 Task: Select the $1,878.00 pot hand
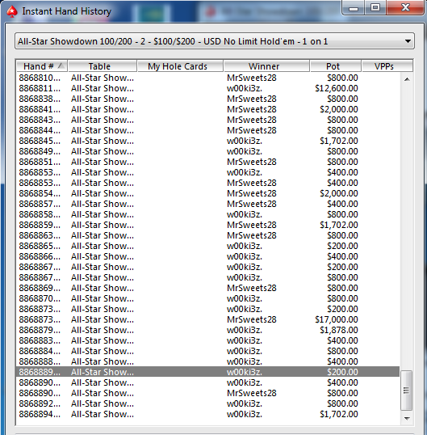click(207, 330)
